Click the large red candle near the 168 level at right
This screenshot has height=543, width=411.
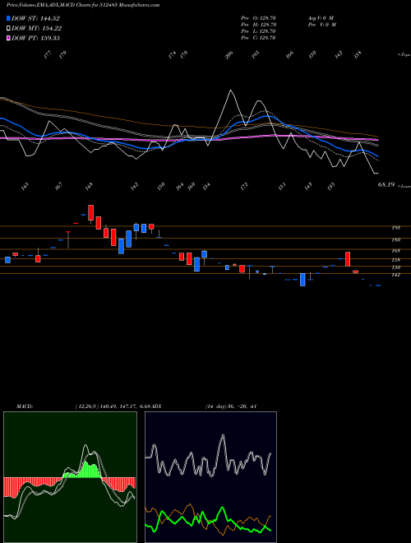point(348,259)
